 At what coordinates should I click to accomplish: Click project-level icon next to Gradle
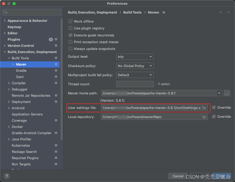[56, 70]
